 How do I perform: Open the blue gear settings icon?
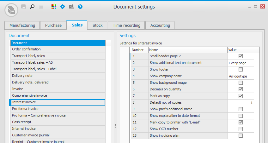click(x=63, y=6)
